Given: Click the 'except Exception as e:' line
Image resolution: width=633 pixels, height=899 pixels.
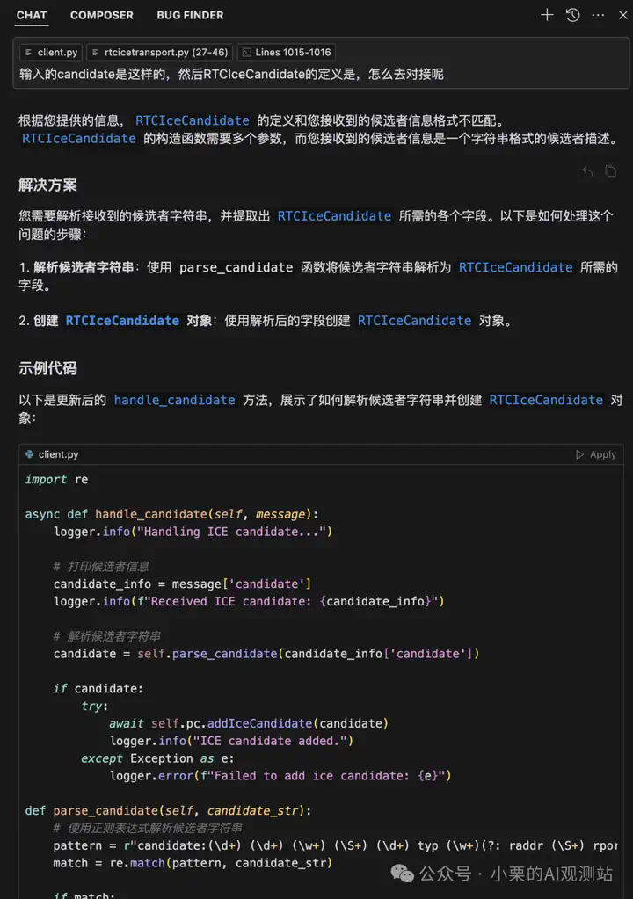Looking at the screenshot, I should point(157,758).
